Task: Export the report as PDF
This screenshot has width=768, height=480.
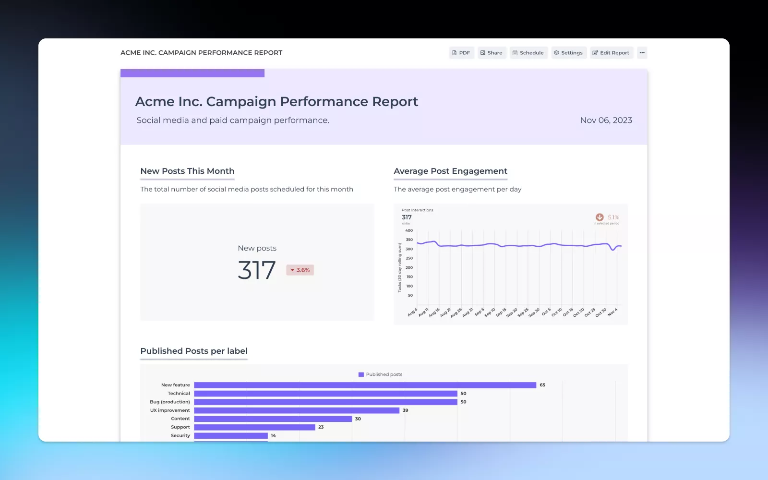Action: pos(461,53)
